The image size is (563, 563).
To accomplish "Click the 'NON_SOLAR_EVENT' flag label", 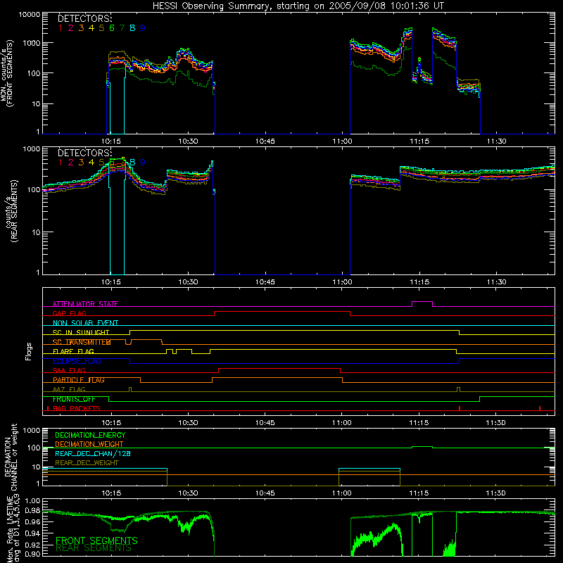I will [85, 323].
